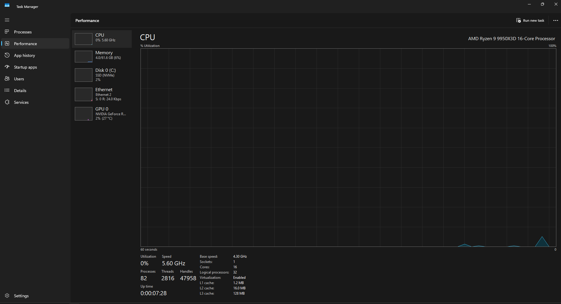The width and height of the screenshot is (561, 304).
Task: Click the handles count 47958
Action: pyautogui.click(x=188, y=278)
